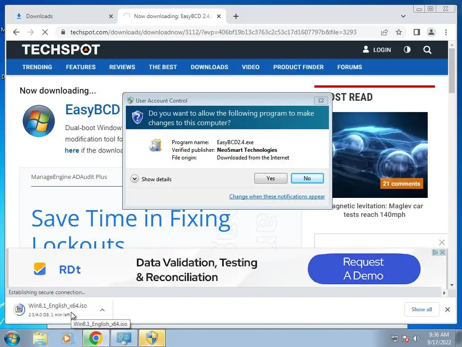Close the Downloads tab

111,16
